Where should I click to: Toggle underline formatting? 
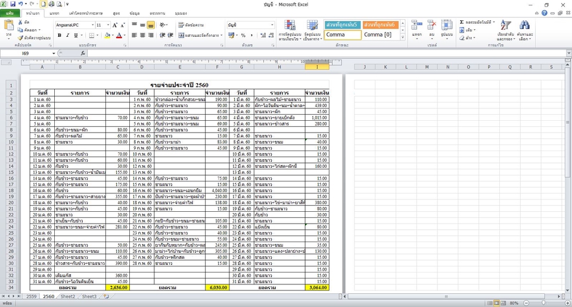click(76, 35)
